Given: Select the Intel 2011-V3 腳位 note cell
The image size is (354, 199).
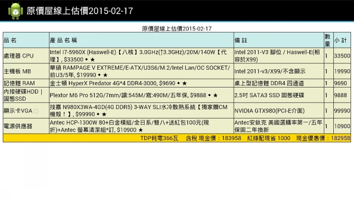Looking at the screenshot, I should pos(279,56).
